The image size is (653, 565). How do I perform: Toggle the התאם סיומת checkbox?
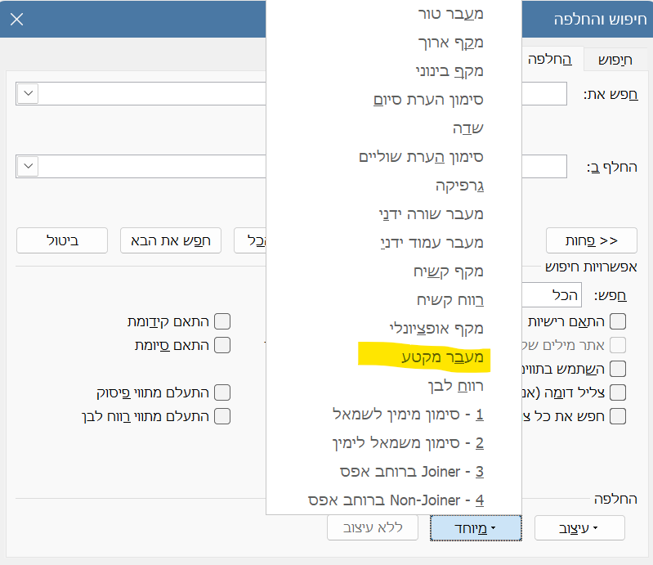coord(222,345)
